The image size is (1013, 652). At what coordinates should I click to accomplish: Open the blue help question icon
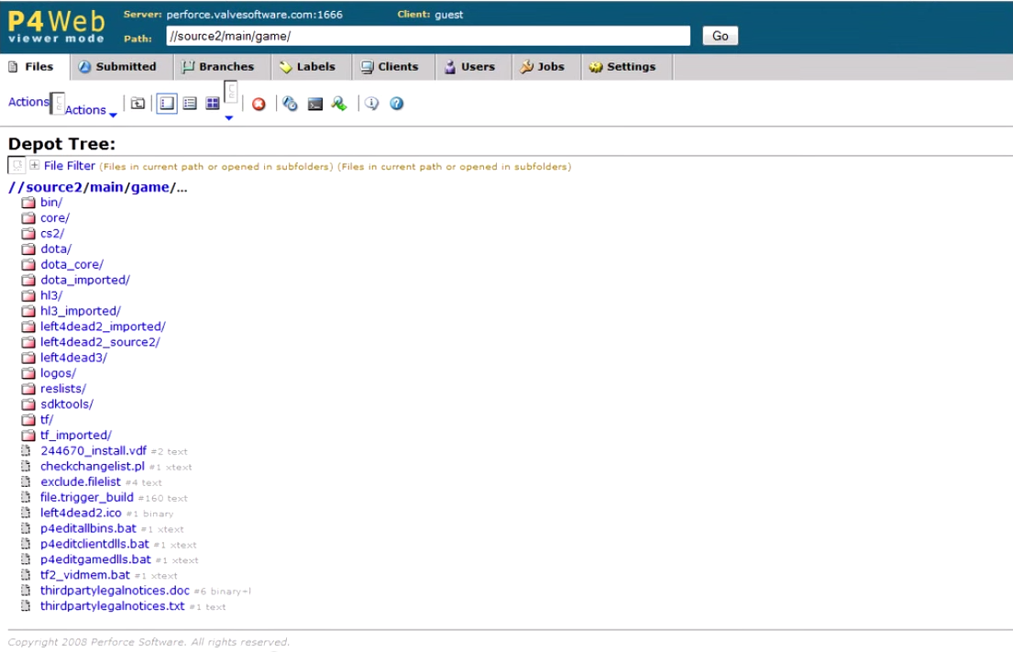397,104
